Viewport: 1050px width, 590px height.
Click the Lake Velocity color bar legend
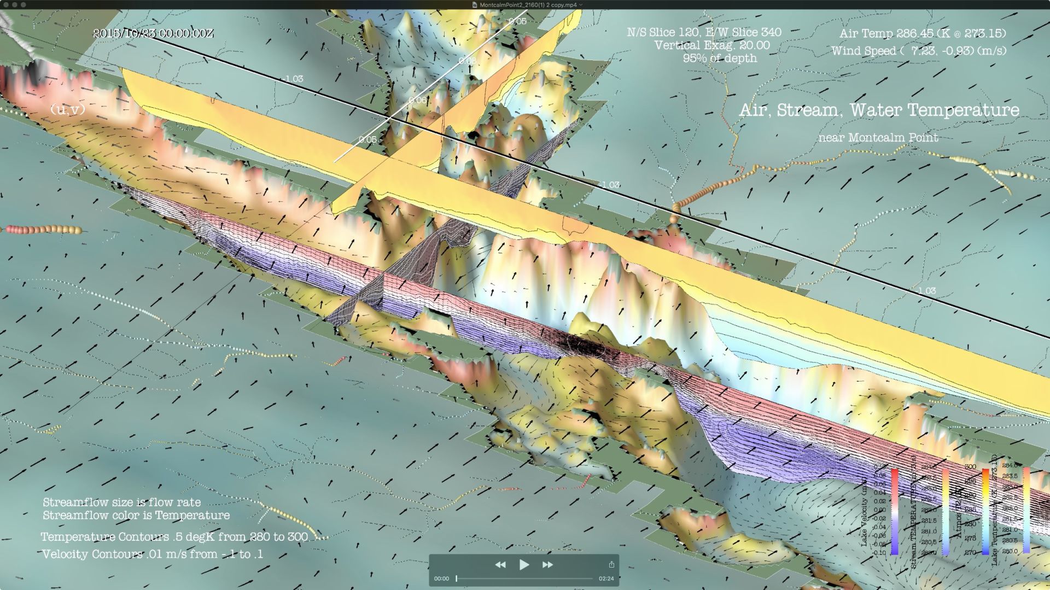click(x=895, y=511)
